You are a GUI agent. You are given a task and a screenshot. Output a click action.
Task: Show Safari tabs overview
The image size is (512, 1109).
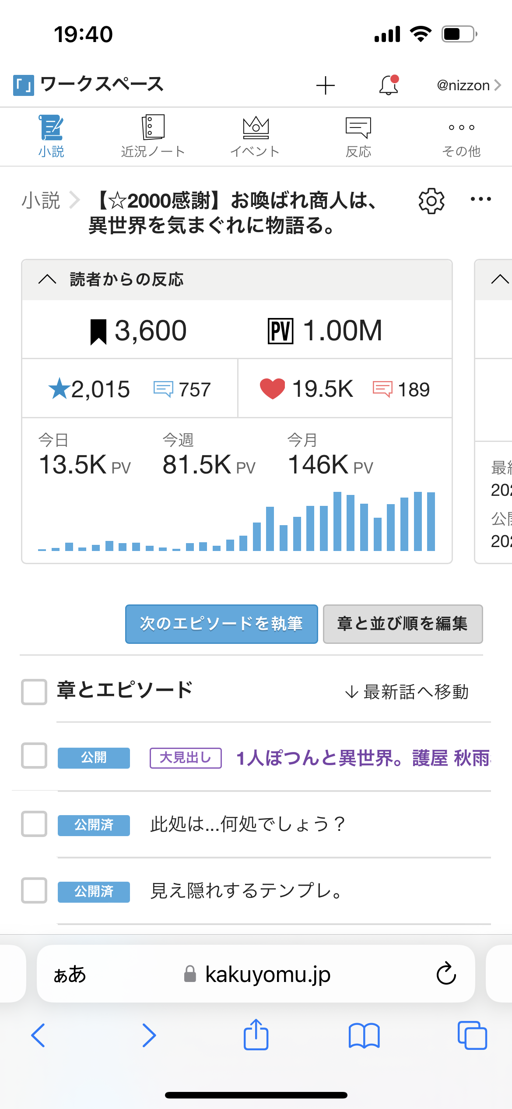click(472, 1036)
